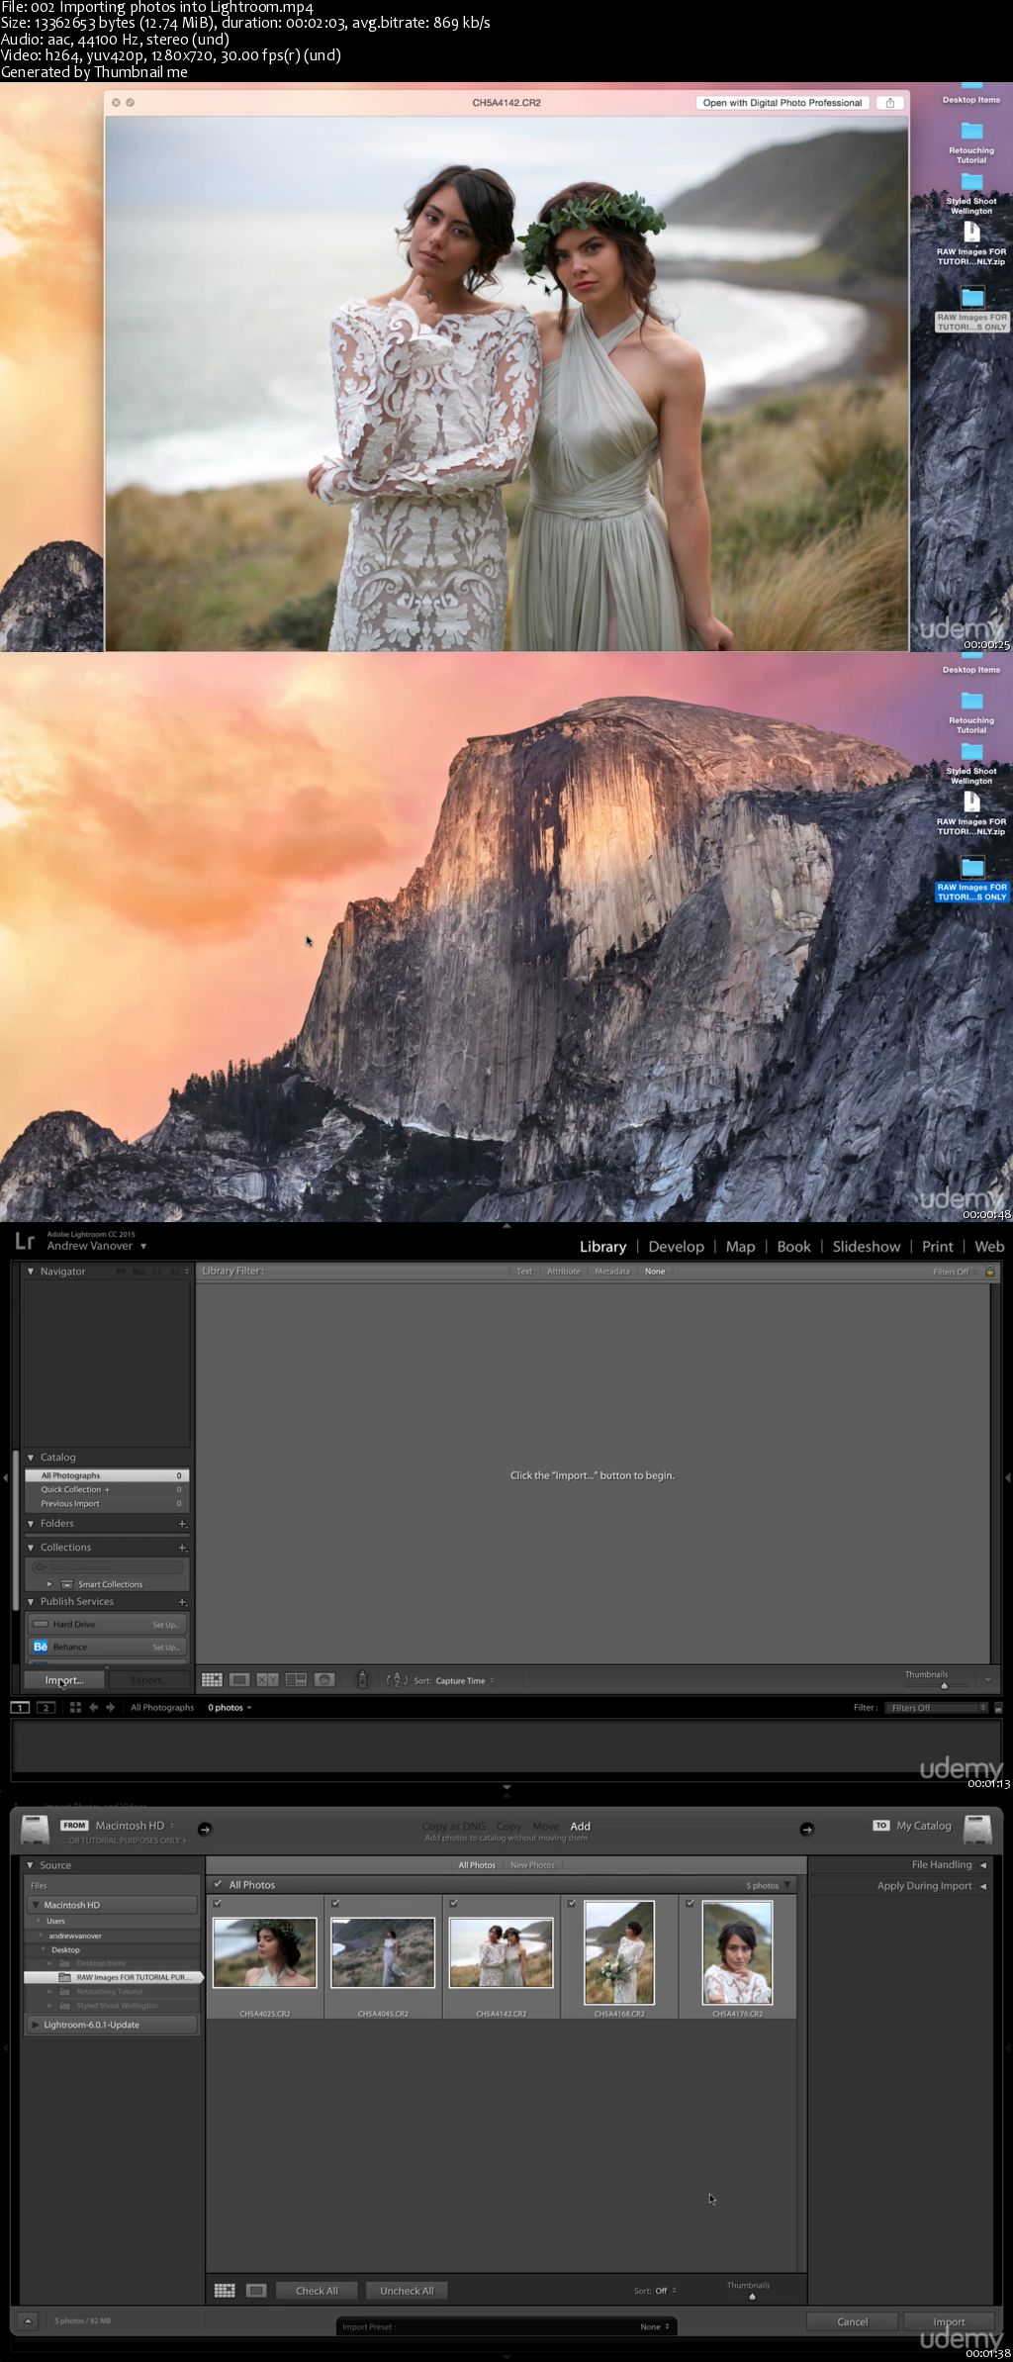The image size is (1013, 2362).
Task: Open Capture Time sort dropdown
Action: point(464,1680)
